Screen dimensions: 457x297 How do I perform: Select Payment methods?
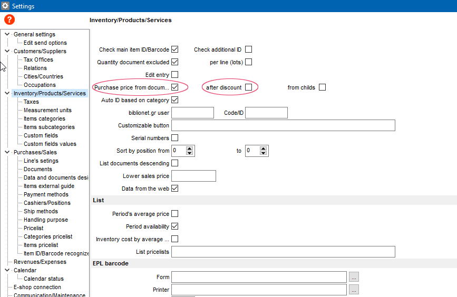(46, 194)
